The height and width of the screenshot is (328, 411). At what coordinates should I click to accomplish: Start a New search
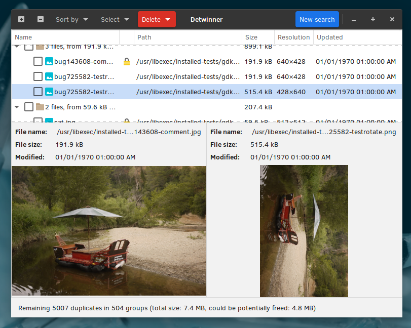317,19
